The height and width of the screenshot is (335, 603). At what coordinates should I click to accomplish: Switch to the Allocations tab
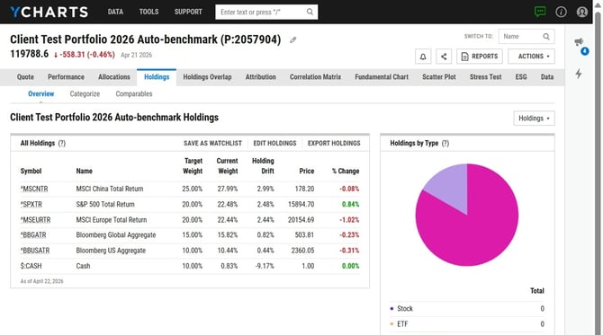point(114,77)
